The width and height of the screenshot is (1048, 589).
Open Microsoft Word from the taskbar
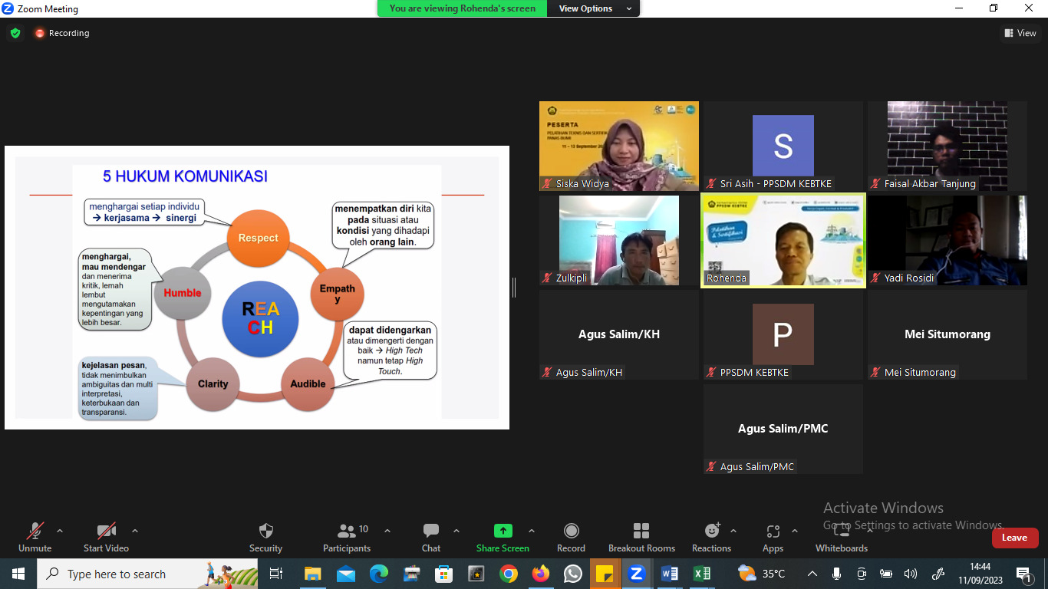click(x=669, y=574)
